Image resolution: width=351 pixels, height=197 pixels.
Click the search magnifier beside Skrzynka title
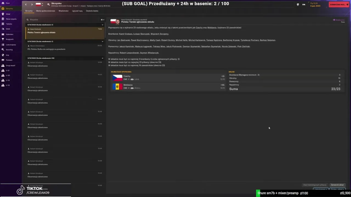tap(49, 4)
